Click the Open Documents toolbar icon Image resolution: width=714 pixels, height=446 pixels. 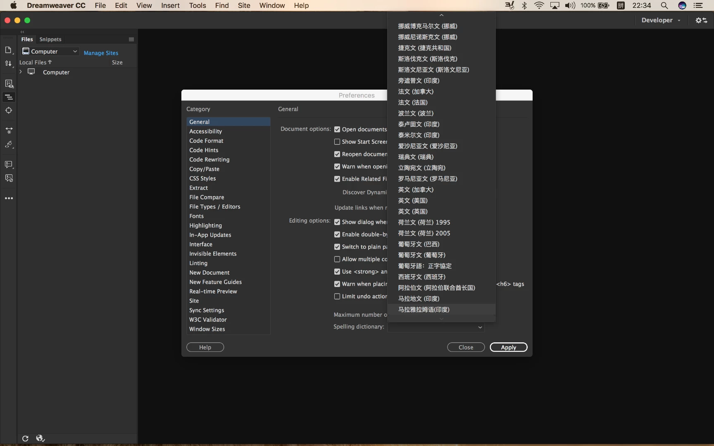[8, 50]
